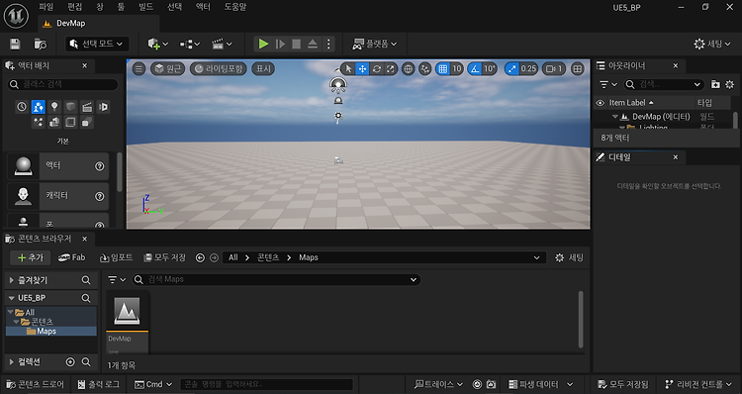Select the basic actors category icon
Image resolution: width=742 pixels, height=394 pixels.
(x=38, y=107)
